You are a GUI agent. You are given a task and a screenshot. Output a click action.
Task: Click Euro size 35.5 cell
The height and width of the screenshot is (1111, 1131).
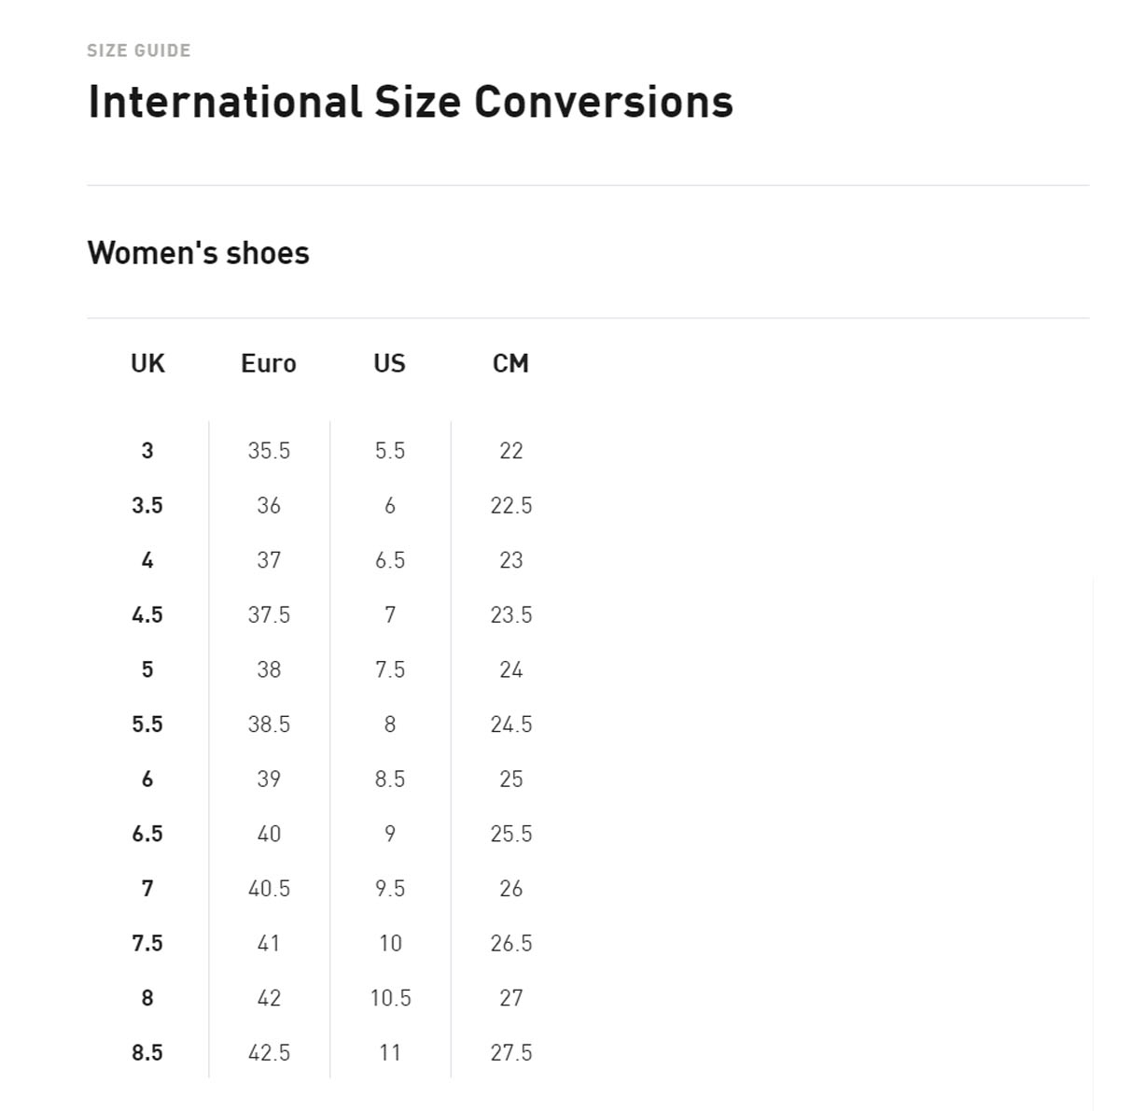[x=269, y=451]
